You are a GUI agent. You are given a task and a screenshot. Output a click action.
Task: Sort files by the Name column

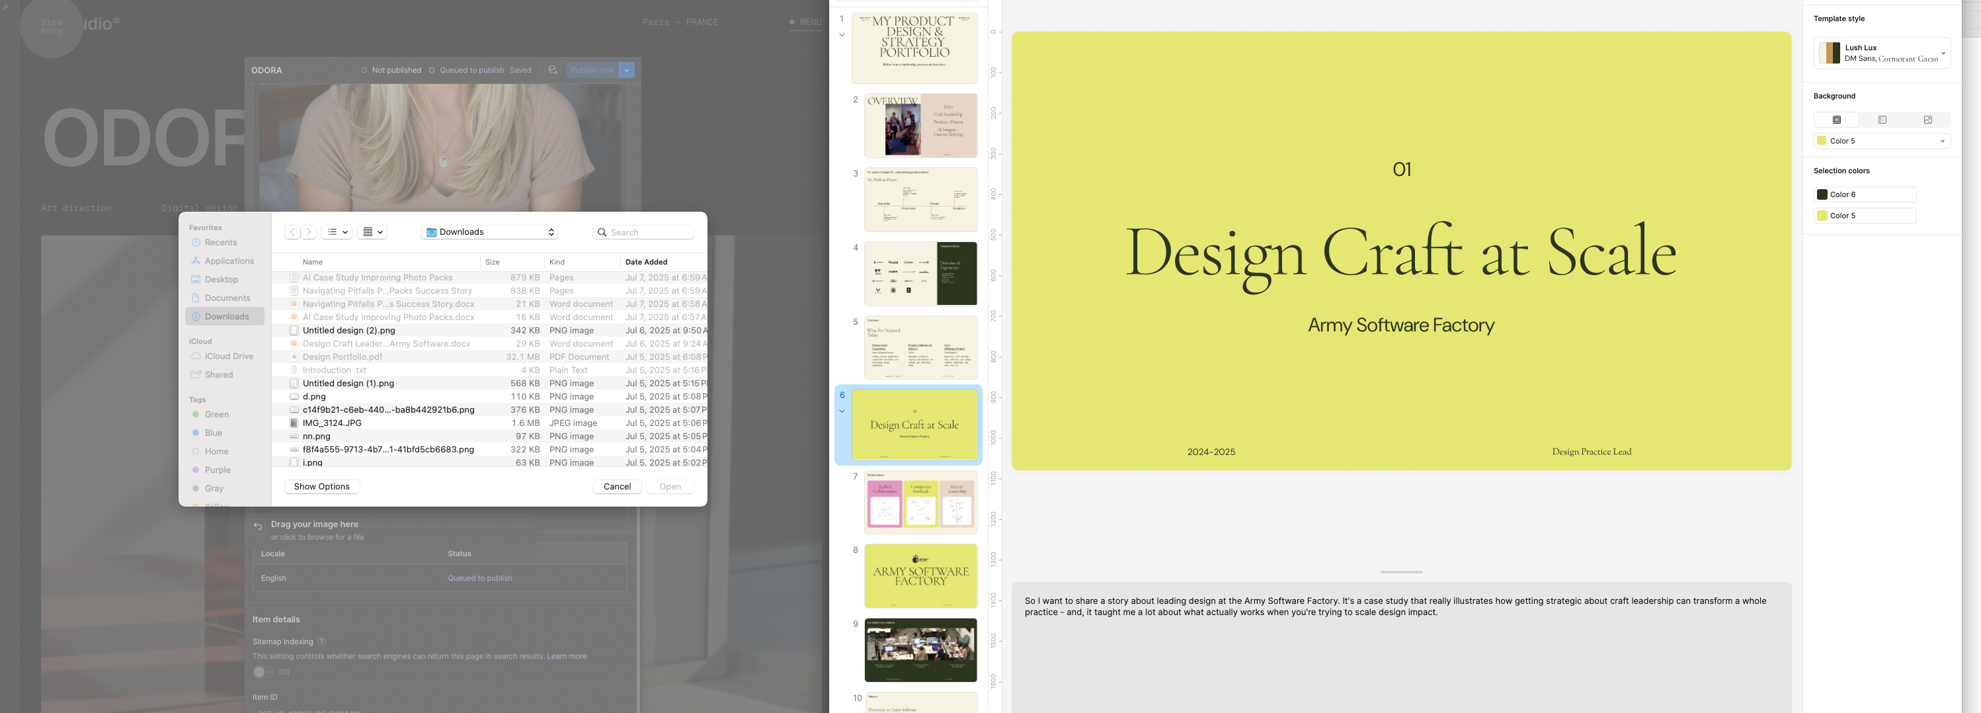click(312, 261)
